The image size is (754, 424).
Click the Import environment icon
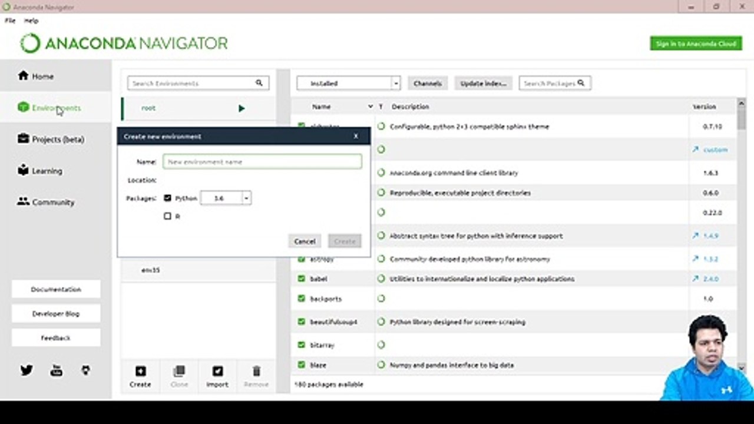click(x=217, y=371)
